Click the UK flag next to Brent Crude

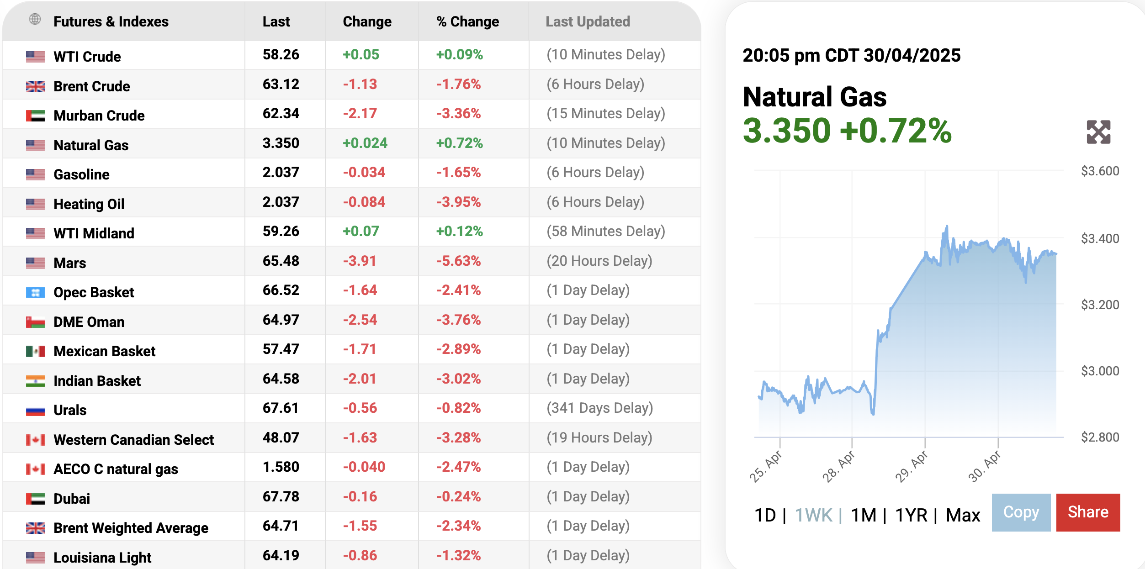pos(36,86)
